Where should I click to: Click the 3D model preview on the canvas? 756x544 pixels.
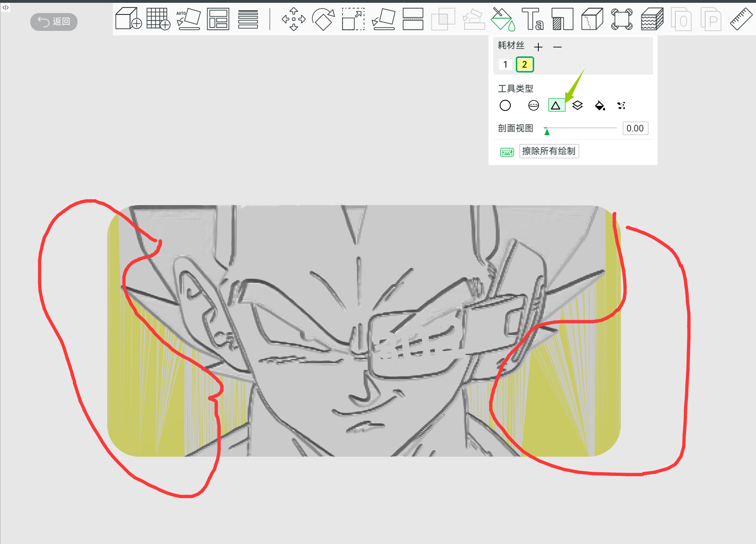pyautogui.click(x=364, y=331)
